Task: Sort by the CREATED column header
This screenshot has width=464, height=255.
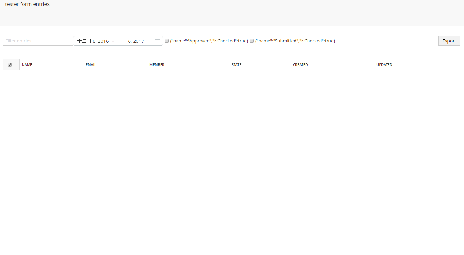Action: 300,65
